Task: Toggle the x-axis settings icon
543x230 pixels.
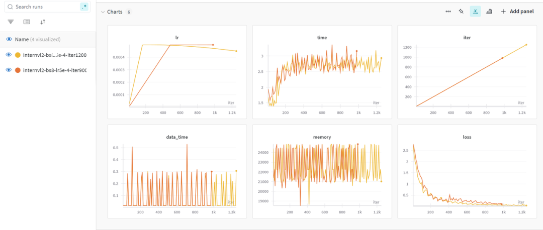Action: [x=475, y=12]
